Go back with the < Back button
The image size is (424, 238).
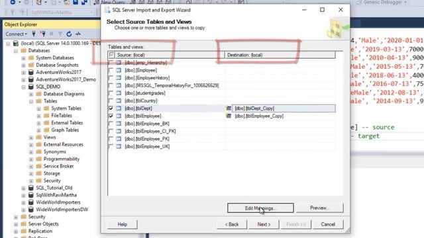pos(232,224)
